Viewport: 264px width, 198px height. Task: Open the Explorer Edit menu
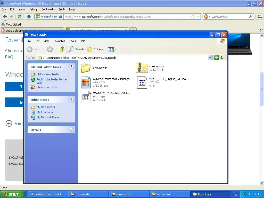[37, 41]
